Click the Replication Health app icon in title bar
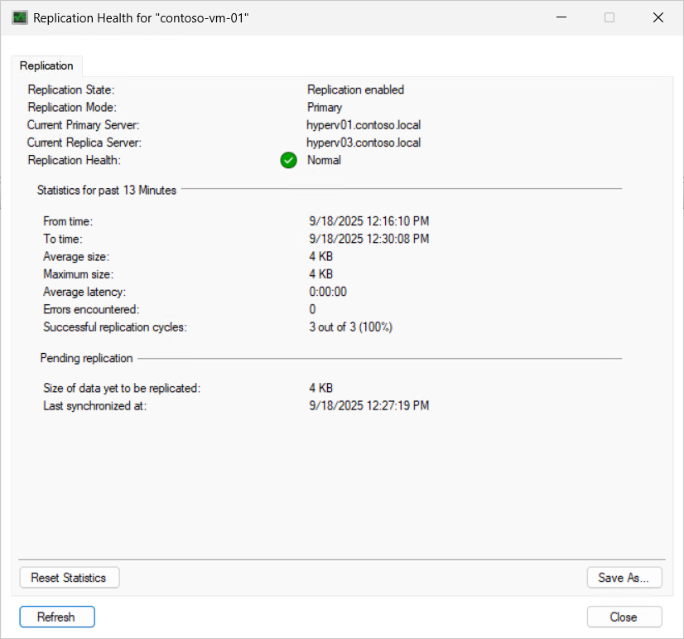The image size is (684, 639). 20,18
